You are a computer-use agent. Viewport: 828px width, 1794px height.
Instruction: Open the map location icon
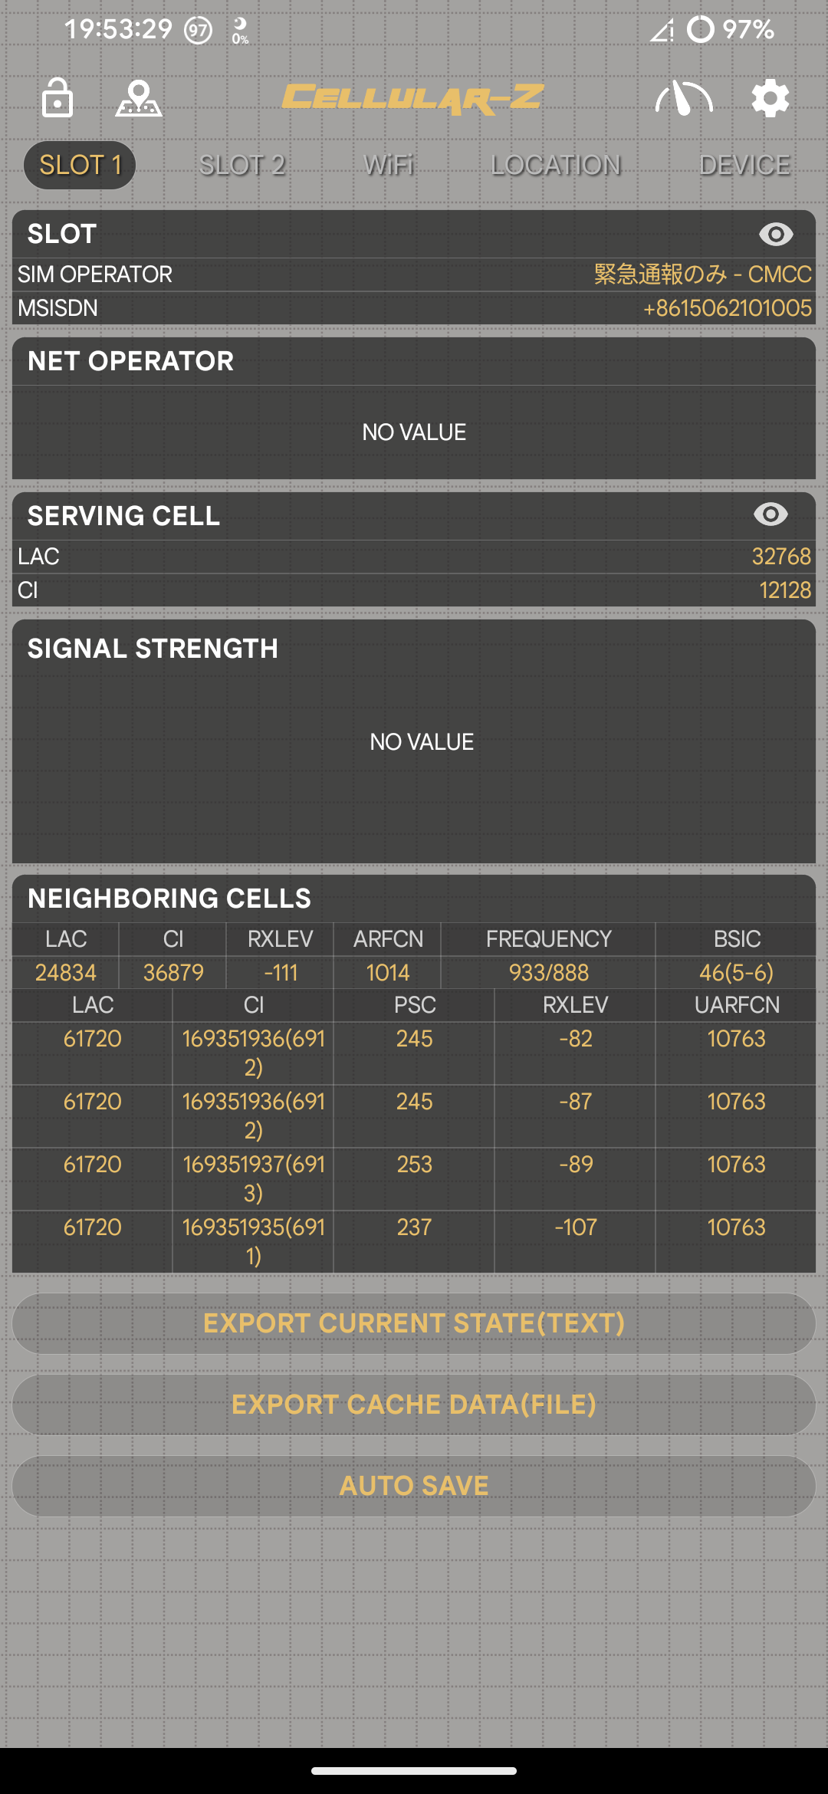pyautogui.click(x=138, y=98)
